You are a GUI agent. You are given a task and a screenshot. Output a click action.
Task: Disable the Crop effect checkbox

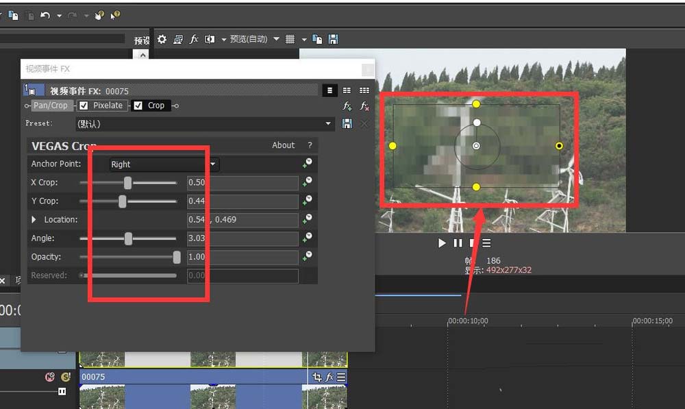[138, 106]
